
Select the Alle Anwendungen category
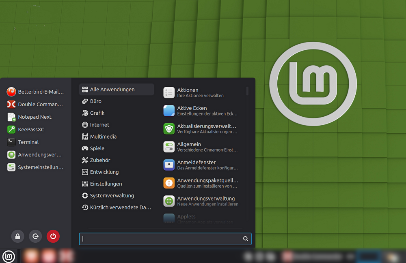coord(117,90)
